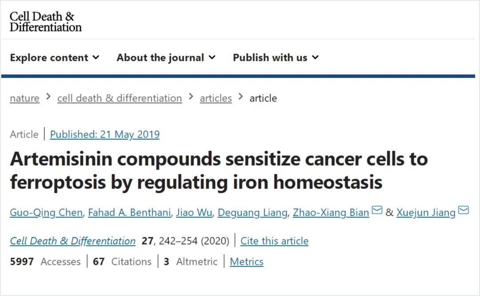Select author Xuejun Jiang

[x=426, y=213]
